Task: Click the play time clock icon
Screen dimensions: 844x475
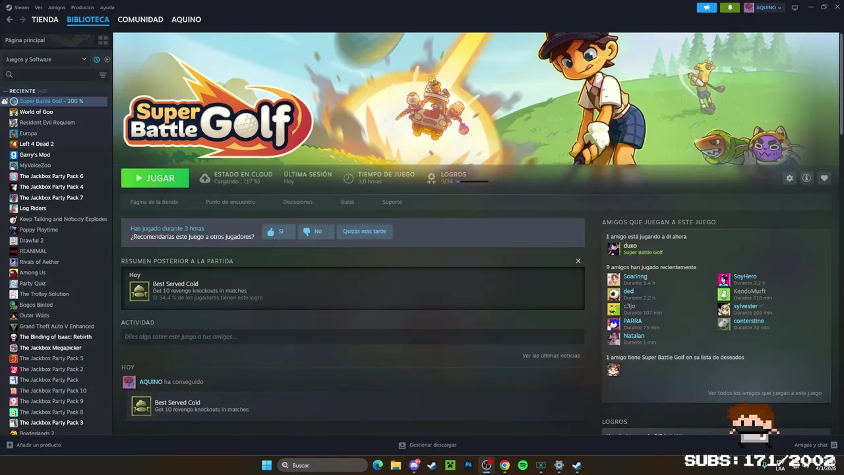Action: (x=348, y=178)
